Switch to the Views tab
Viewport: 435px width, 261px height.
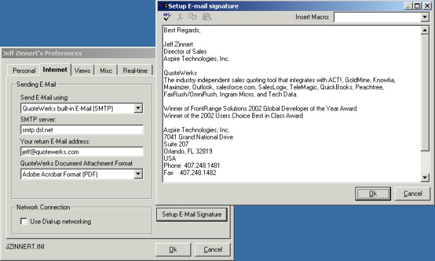(x=82, y=70)
